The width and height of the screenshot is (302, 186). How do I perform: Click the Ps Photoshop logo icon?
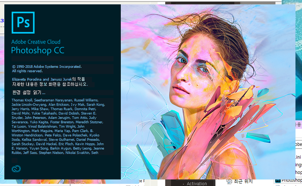coord(23,22)
